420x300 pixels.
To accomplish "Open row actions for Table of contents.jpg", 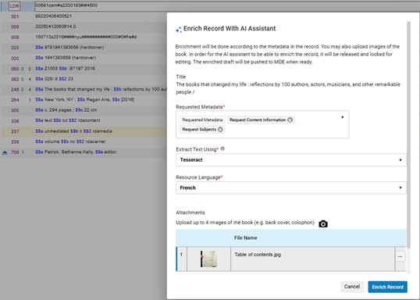I will 400,256.
